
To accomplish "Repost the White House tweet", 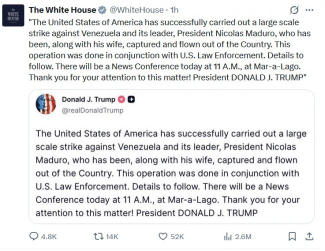I will [98, 236].
